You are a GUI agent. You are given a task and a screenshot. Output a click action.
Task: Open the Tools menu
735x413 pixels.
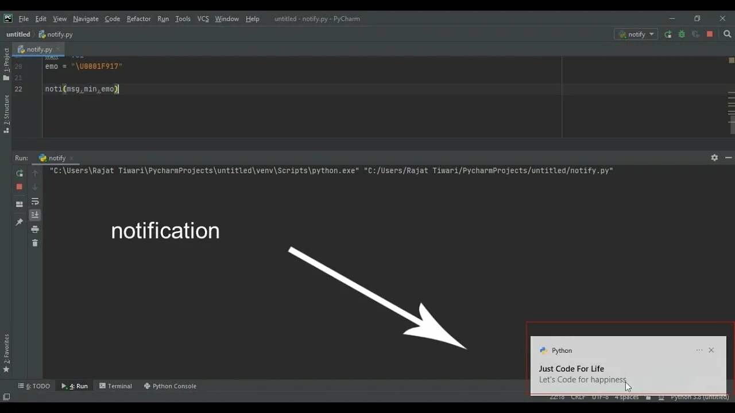tap(183, 19)
